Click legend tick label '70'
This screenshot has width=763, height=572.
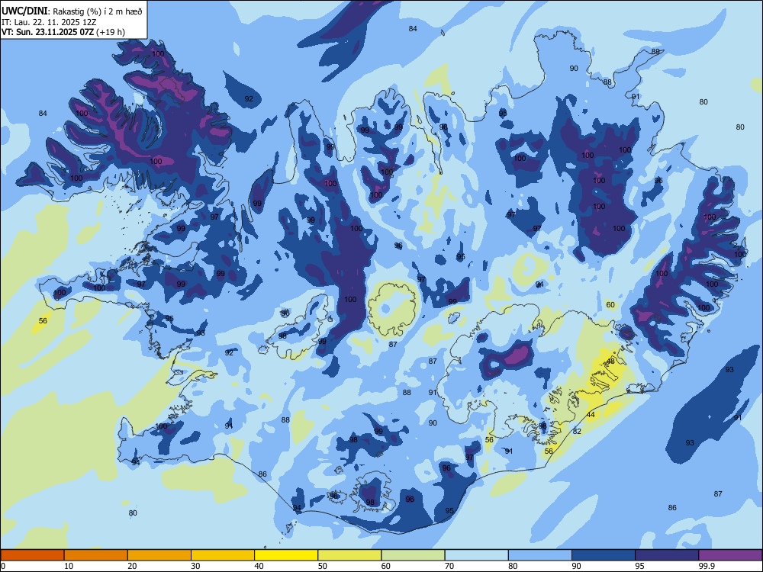[449, 566]
